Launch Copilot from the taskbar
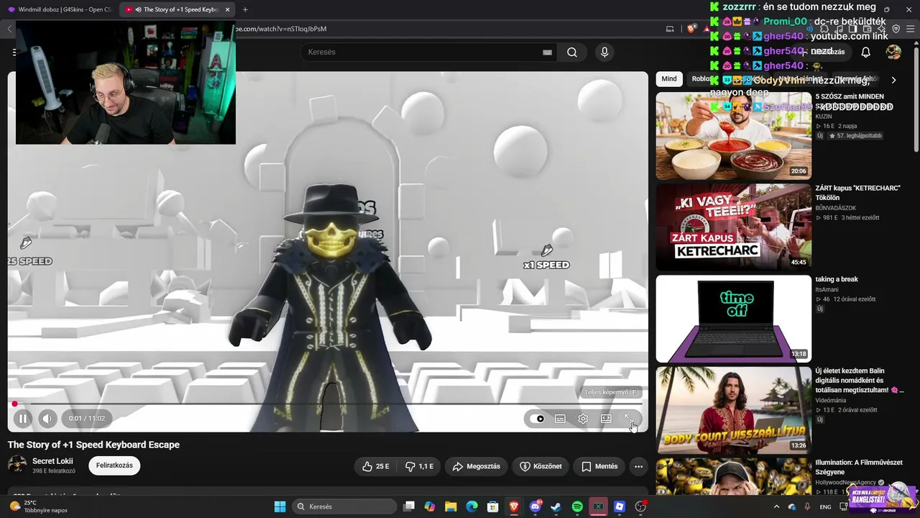The image size is (920, 518). click(430, 506)
